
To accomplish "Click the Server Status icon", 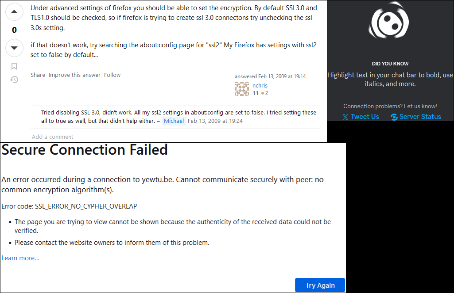I will (x=394, y=117).
